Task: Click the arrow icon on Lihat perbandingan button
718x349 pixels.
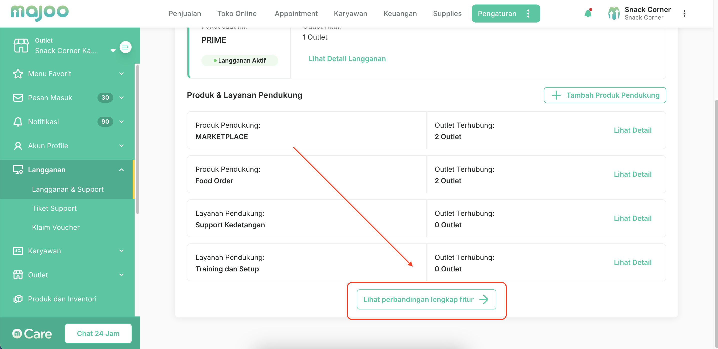Action: click(x=484, y=299)
